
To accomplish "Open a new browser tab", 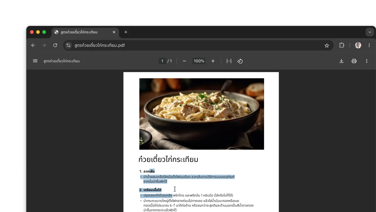I will (x=126, y=32).
